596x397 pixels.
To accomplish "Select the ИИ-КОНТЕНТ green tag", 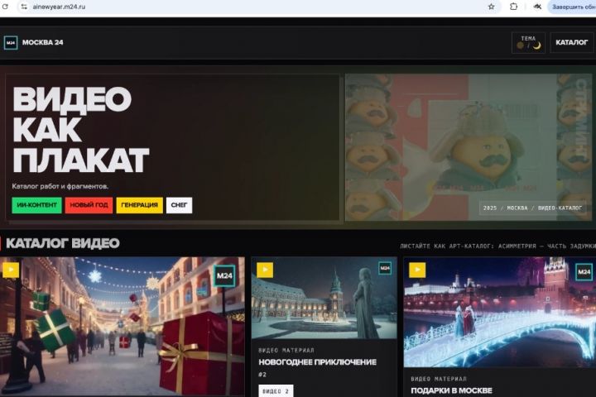I will point(36,205).
